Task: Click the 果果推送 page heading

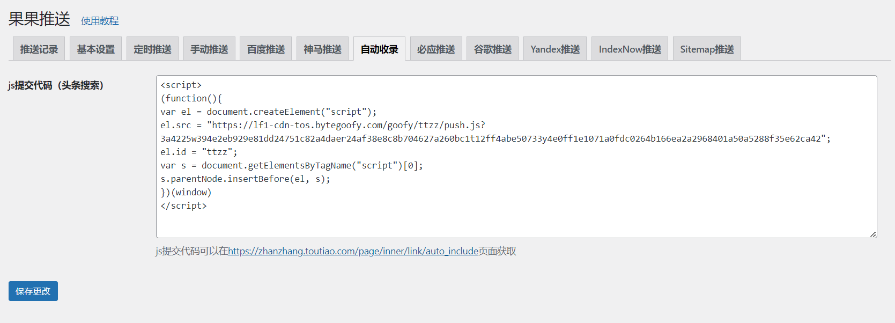Action: coord(39,19)
